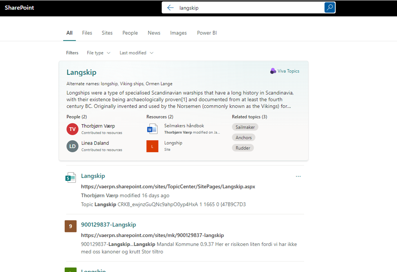The width and height of the screenshot is (397, 272).
Task: Click the SharePoint page icon beside Langskip result
Action: (x=71, y=177)
